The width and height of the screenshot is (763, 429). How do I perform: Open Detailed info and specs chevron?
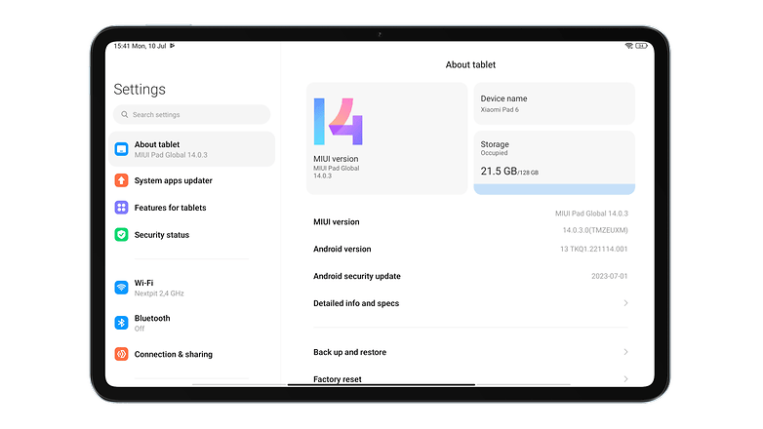pos(625,303)
